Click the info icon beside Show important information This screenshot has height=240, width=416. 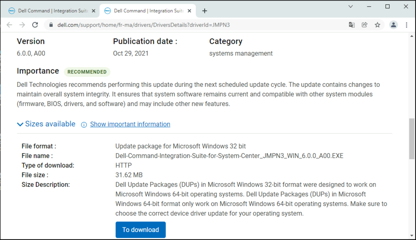coord(84,125)
